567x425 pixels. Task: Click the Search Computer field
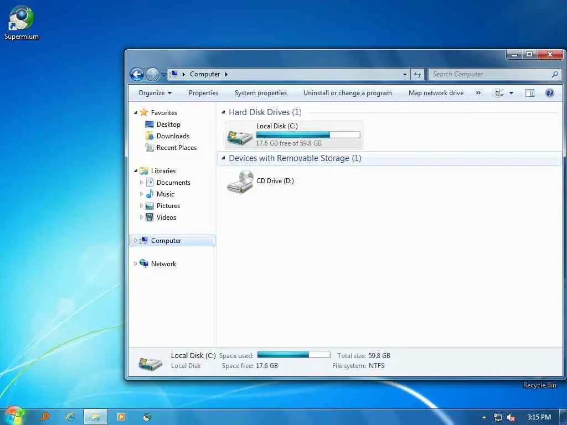tap(494, 74)
